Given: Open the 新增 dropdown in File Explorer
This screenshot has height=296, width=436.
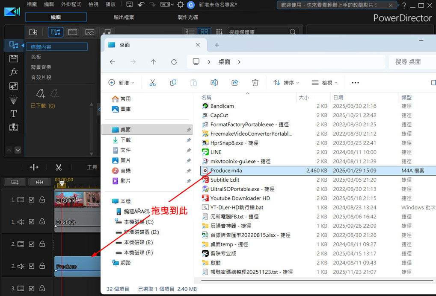Looking at the screenshot, I should (122, 83).
